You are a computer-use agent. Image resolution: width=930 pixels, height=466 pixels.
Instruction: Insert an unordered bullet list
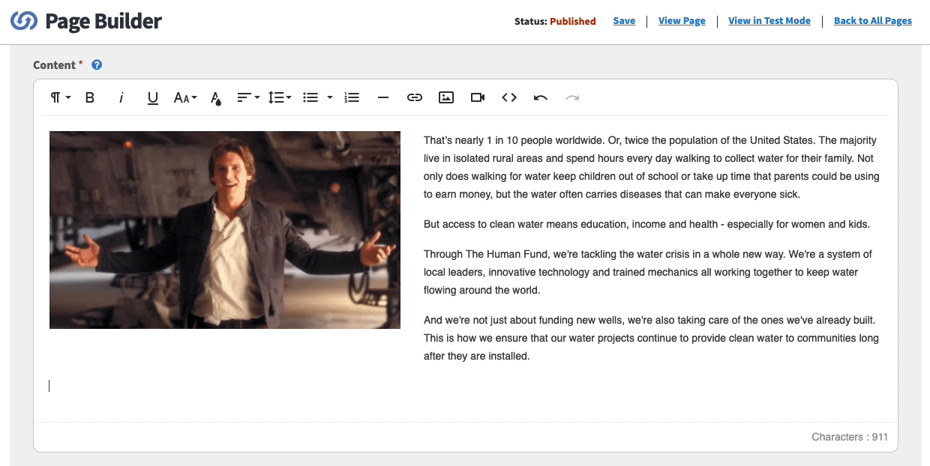tap(310, 97)
